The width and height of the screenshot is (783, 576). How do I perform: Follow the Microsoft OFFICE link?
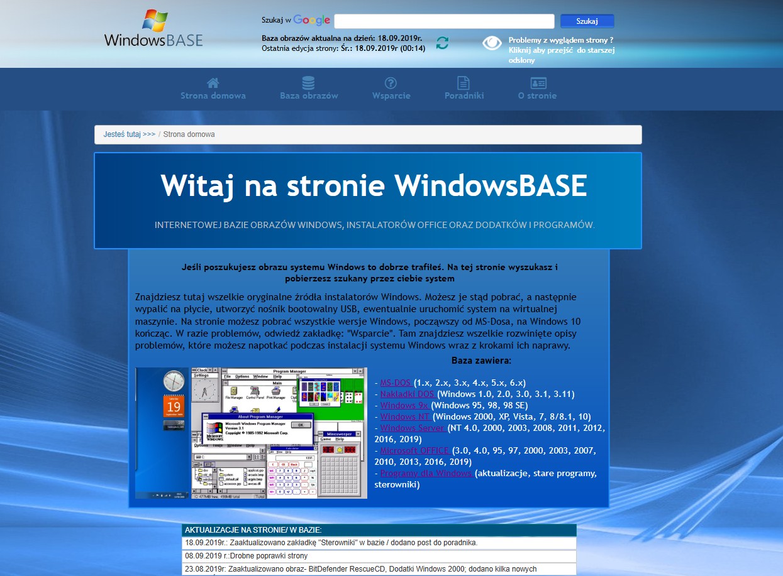coord(414,450)
